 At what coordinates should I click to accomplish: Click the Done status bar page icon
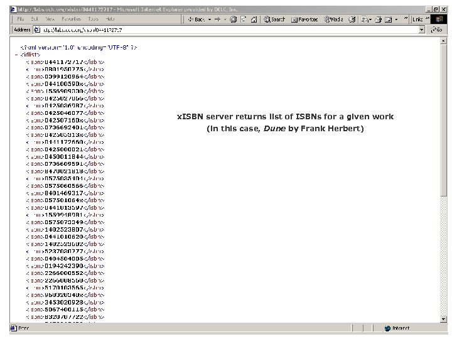13,328
